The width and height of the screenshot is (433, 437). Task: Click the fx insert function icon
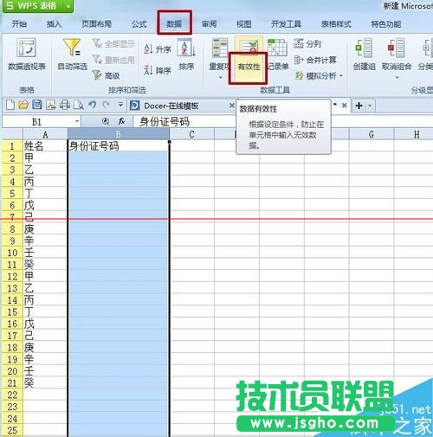click(x=121, y=121)
